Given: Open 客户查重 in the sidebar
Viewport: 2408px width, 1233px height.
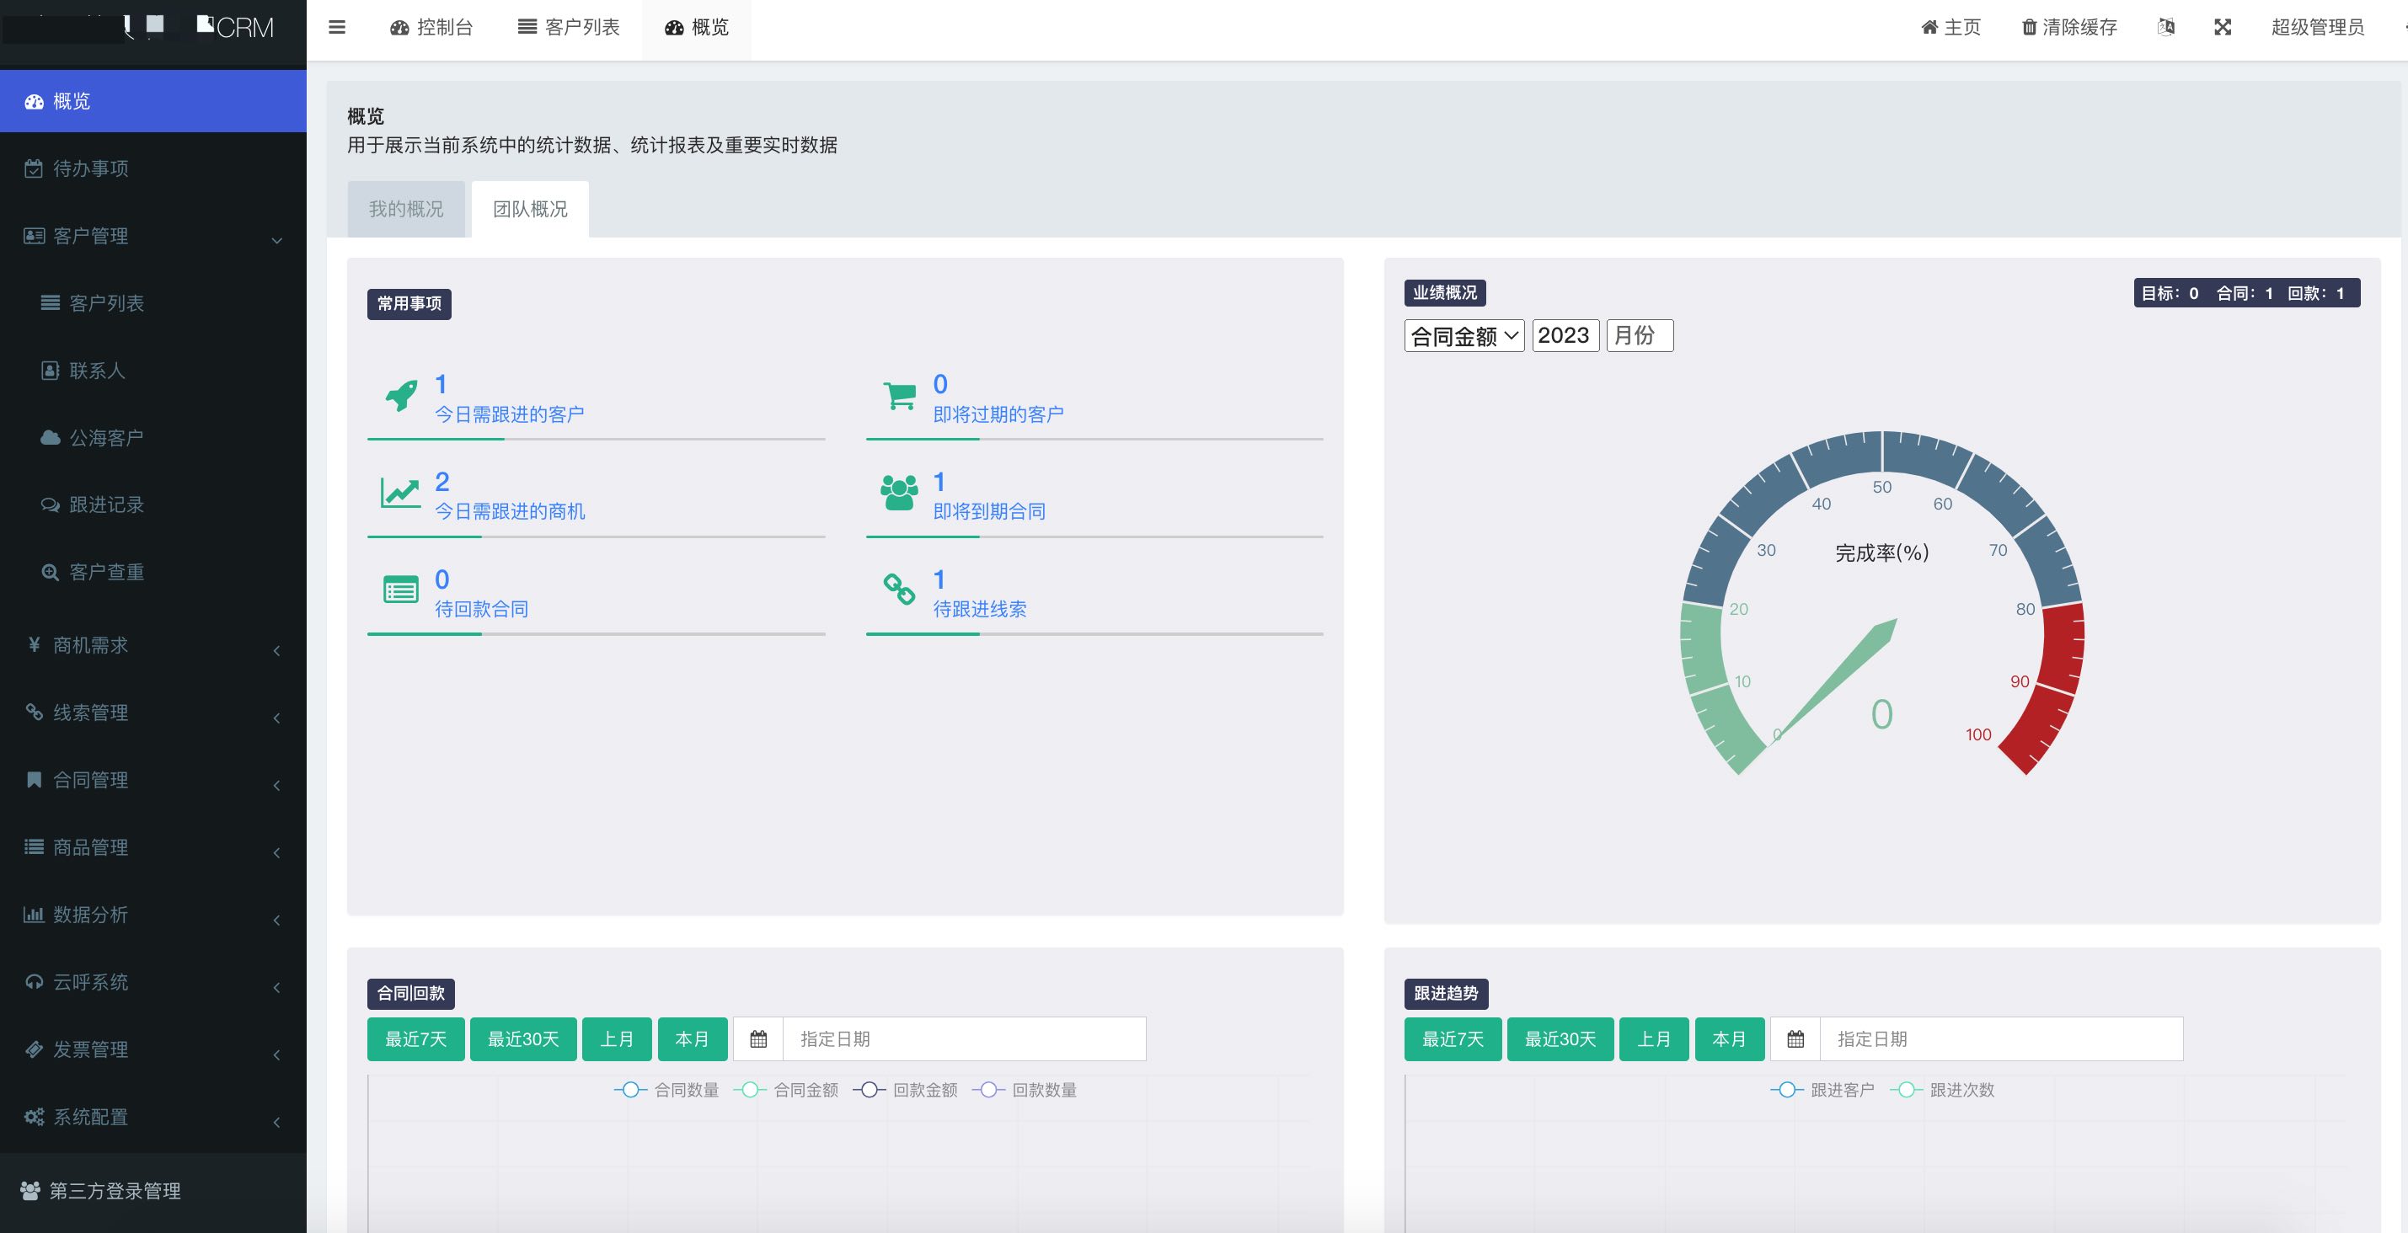Looking at the screenshot, I should [x=153, y=572].
